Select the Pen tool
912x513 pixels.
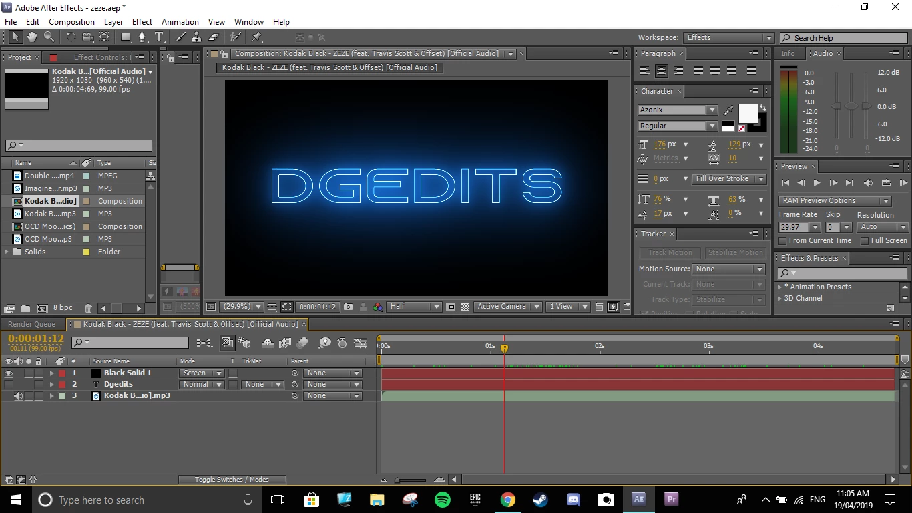[142, 37]
